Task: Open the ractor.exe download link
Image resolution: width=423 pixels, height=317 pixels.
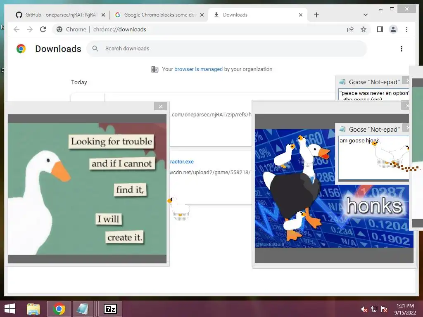Action: click(182, 161)
